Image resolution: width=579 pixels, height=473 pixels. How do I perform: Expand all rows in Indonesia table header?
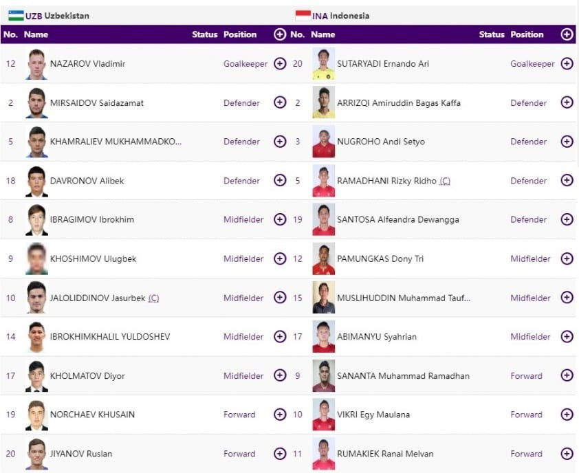coord(567,34)
